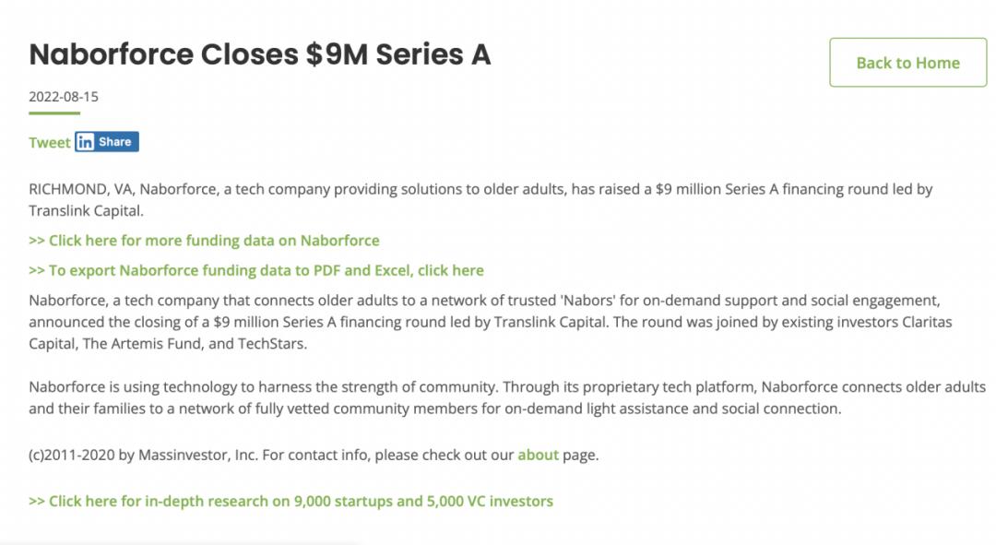The width and height of the screenshot is (996, 545).
Task: Click 'Claritas' in the existing investors sentence
Action: 923,322
